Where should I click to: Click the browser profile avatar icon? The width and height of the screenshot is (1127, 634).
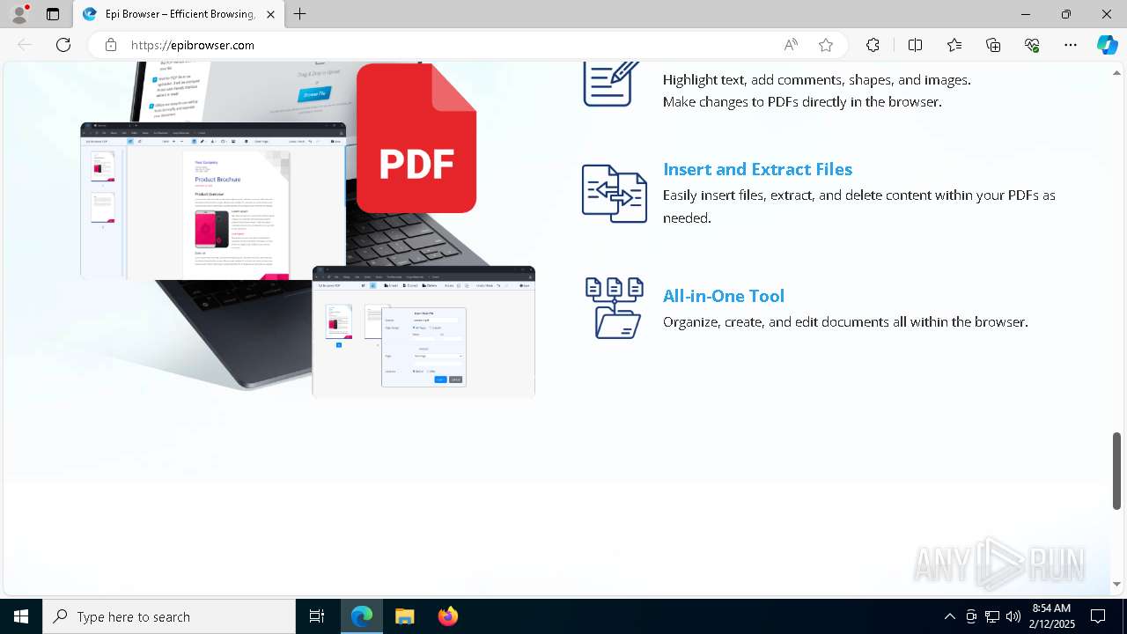click(18, 14)
